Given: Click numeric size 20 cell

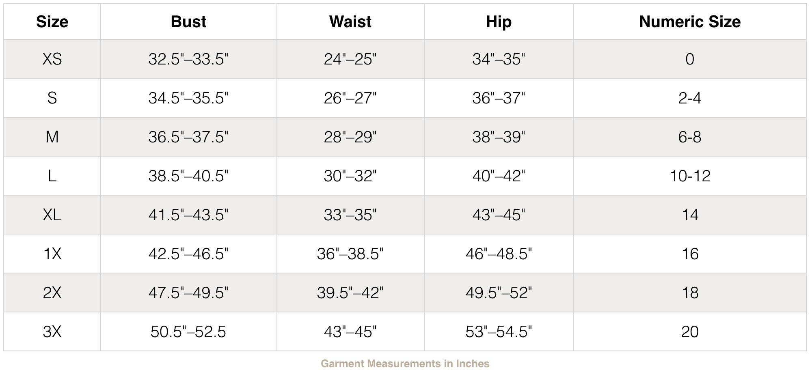Looking at the screenshot, I should coord(690,331).
